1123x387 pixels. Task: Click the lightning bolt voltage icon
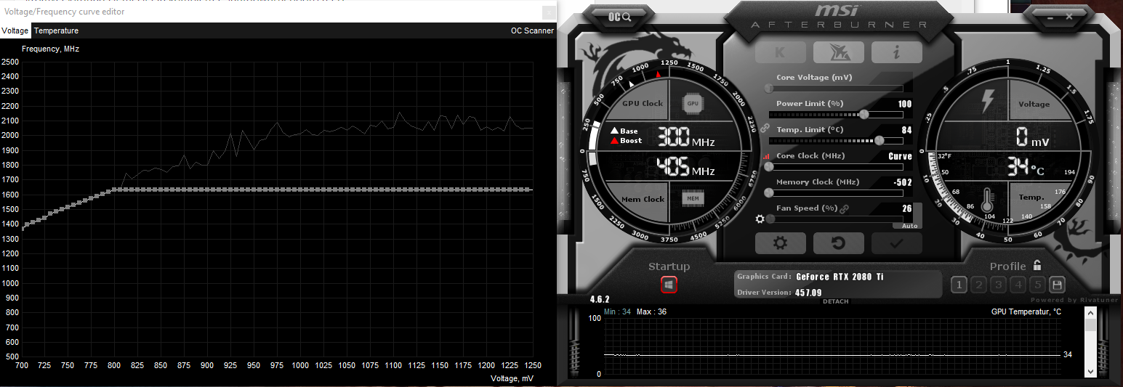tap(987, 101)
